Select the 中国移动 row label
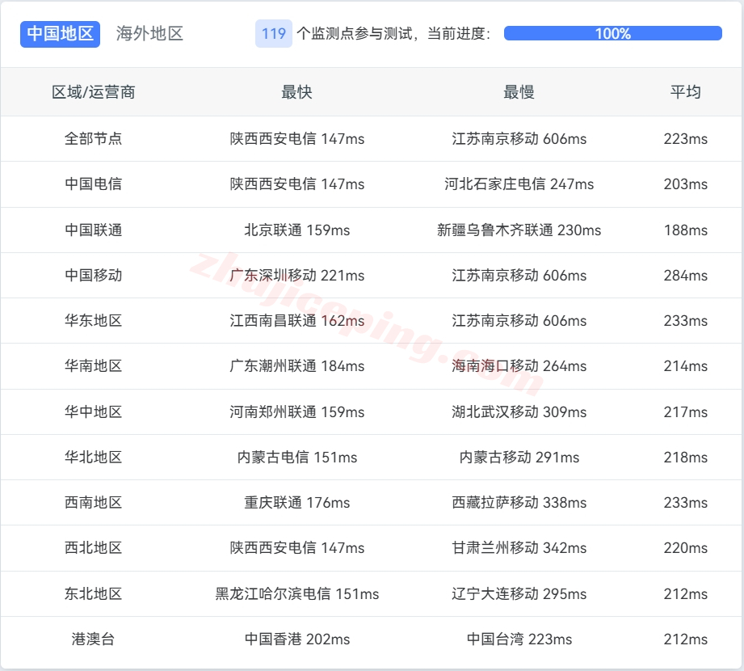 (94, 276)
